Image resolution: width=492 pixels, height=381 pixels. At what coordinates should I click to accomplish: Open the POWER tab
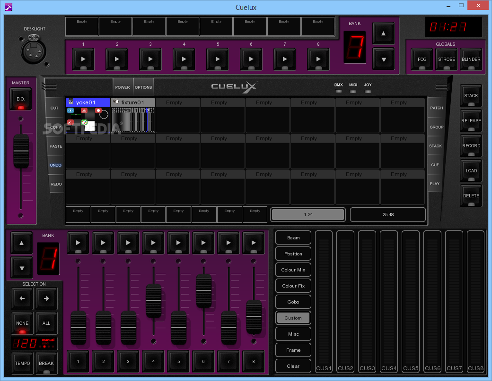coord(123,87)
